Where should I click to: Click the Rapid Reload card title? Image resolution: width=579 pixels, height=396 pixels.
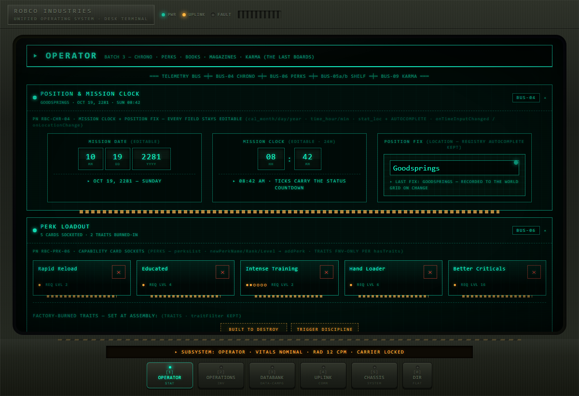point(58,269)
